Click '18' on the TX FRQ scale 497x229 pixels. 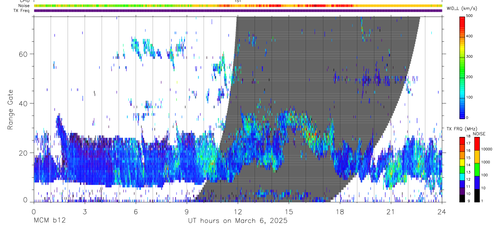(x=468, y=137)
